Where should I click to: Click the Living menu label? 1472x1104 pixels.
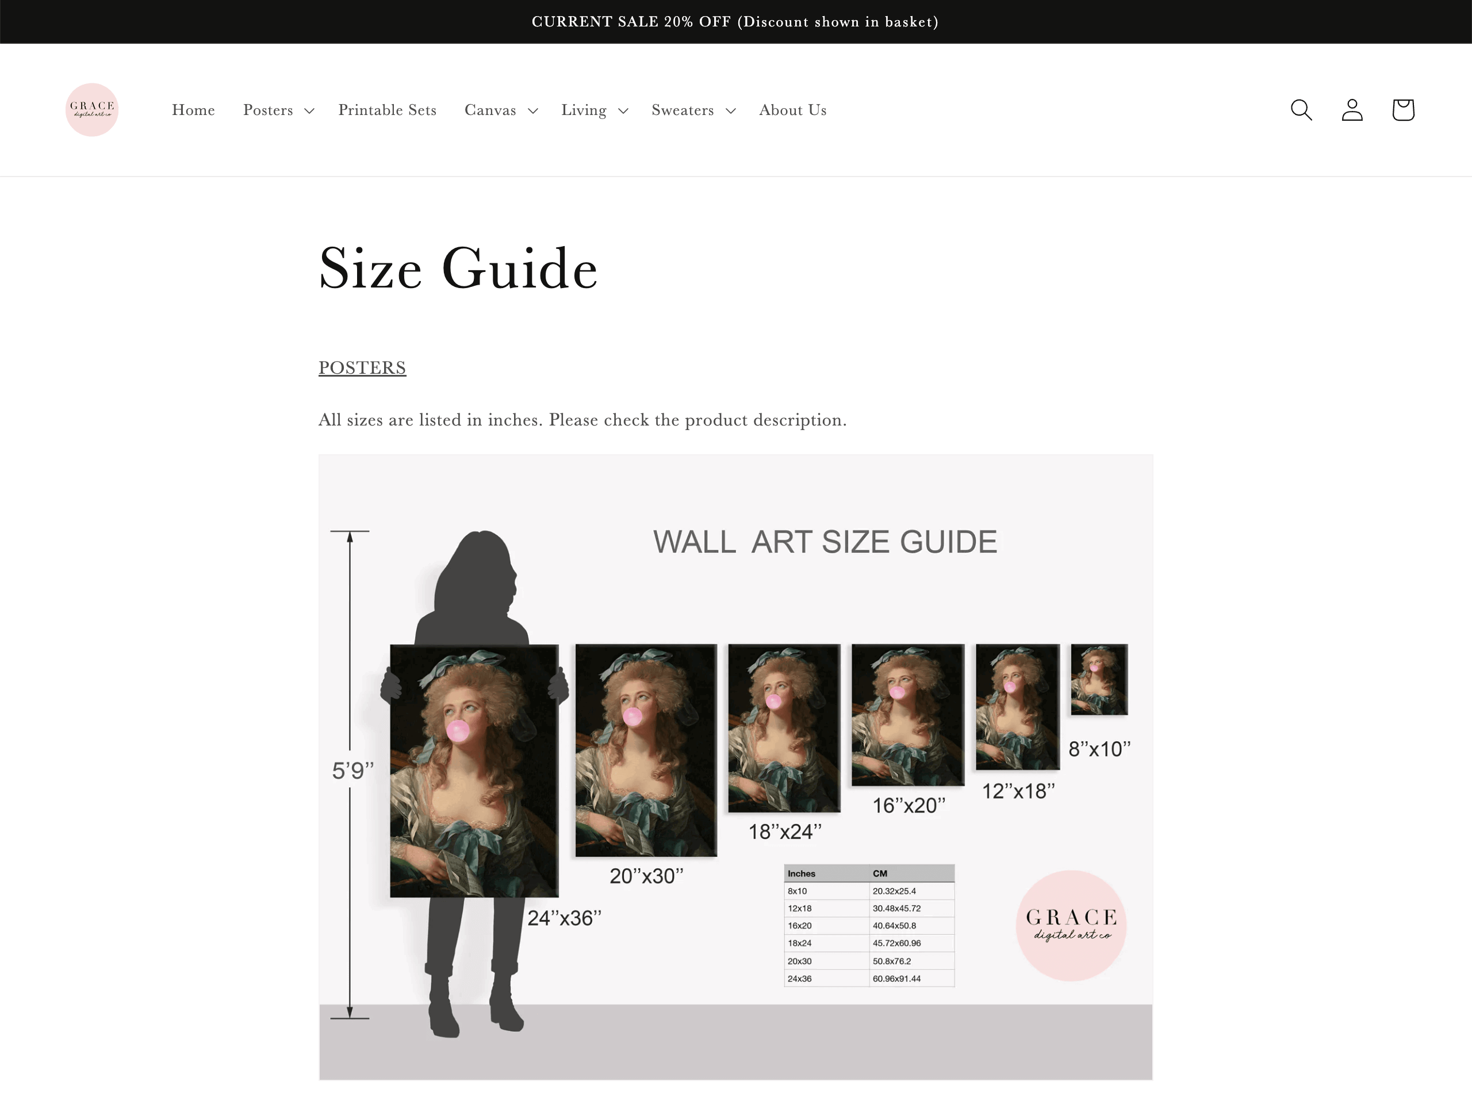tap(584, 110)
